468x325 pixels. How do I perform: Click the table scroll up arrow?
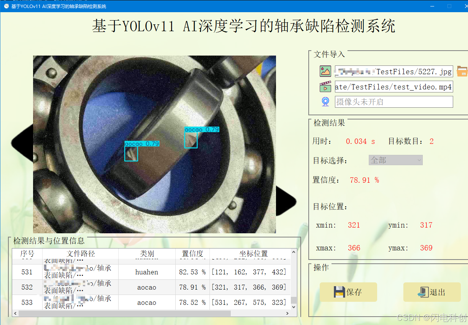pos(293,252)
